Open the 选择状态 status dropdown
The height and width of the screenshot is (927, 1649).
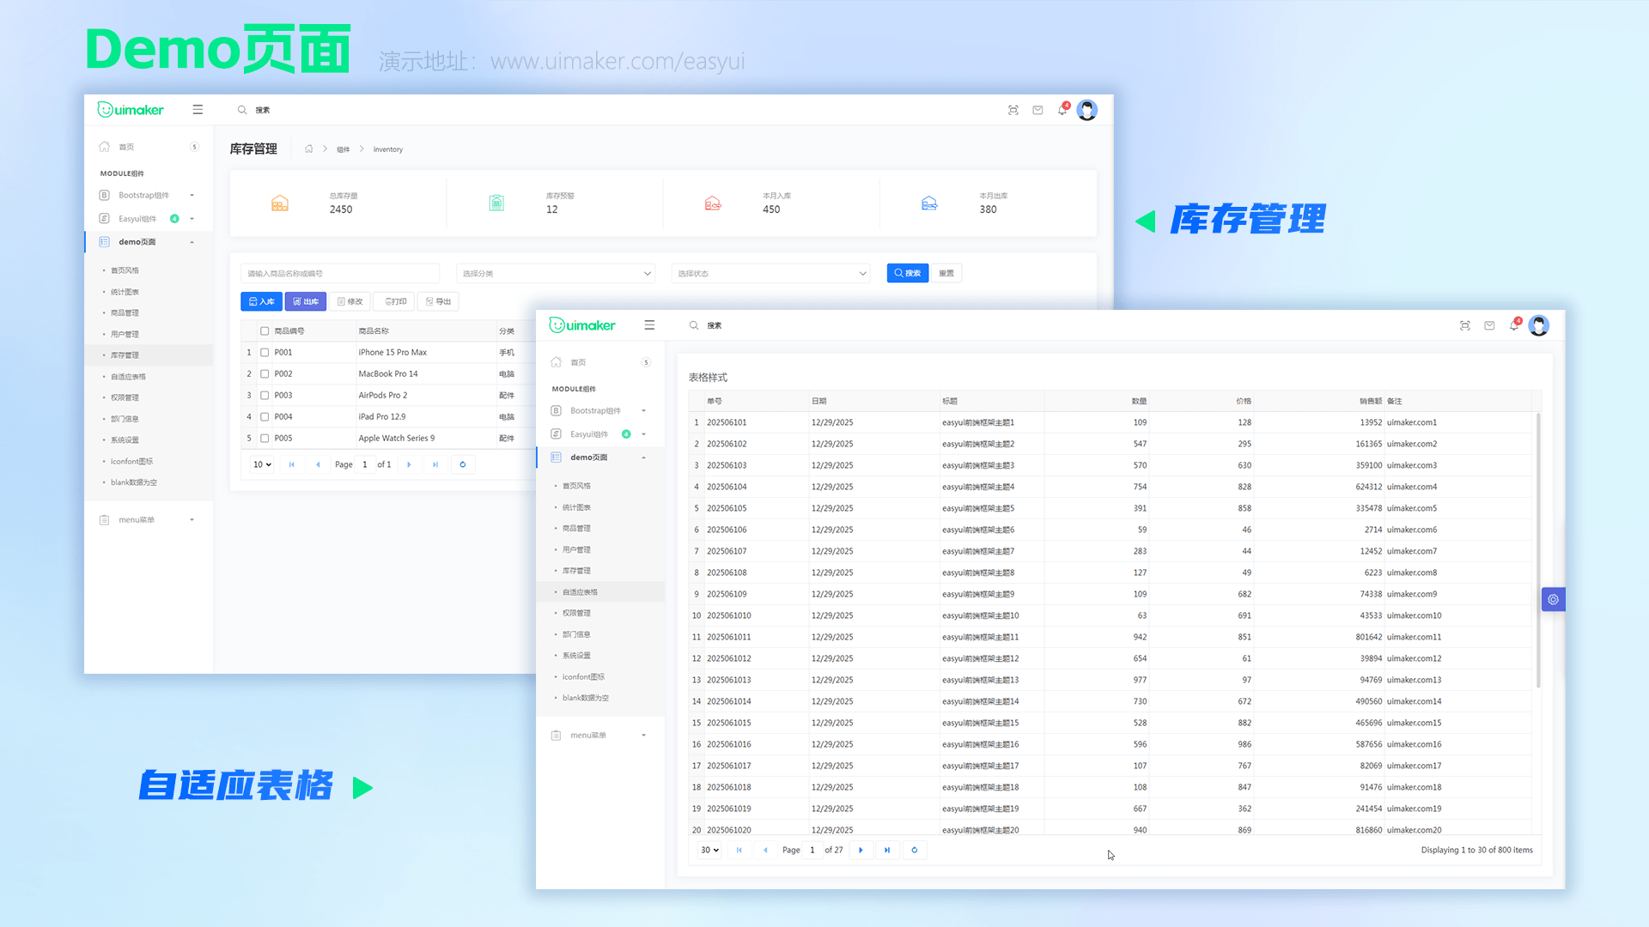coord(770,273)
